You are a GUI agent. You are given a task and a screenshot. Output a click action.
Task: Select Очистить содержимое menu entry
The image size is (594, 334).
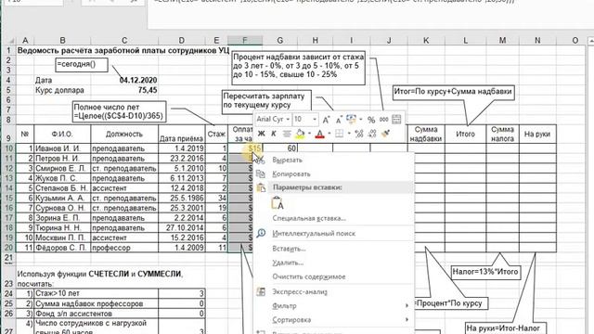(333, 276)
